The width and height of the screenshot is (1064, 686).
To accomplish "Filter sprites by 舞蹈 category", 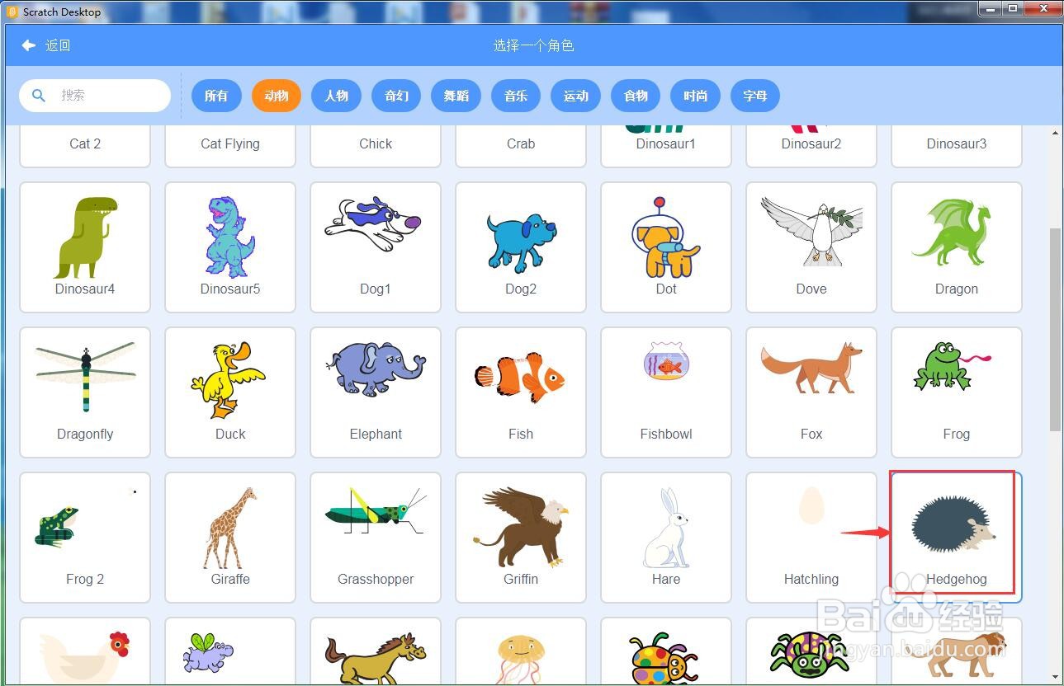I will click(456, 96).
